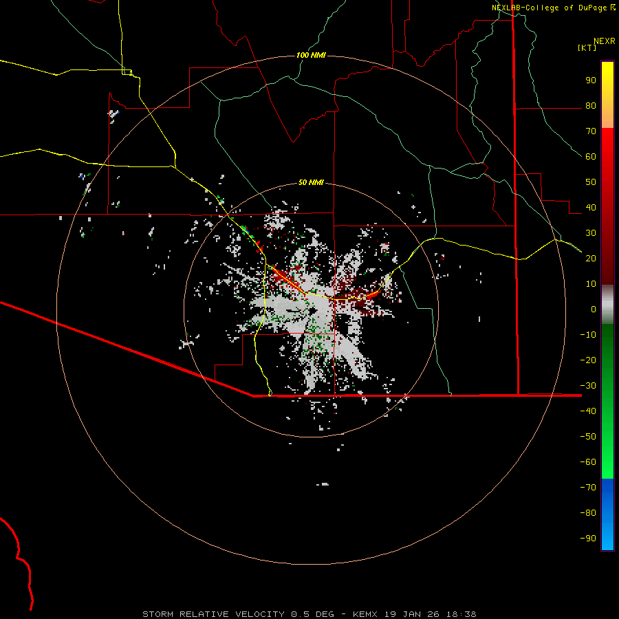
Task: Click the "NEXR" label above the scale
Action: pyautogui.click(x=605, y=41)
